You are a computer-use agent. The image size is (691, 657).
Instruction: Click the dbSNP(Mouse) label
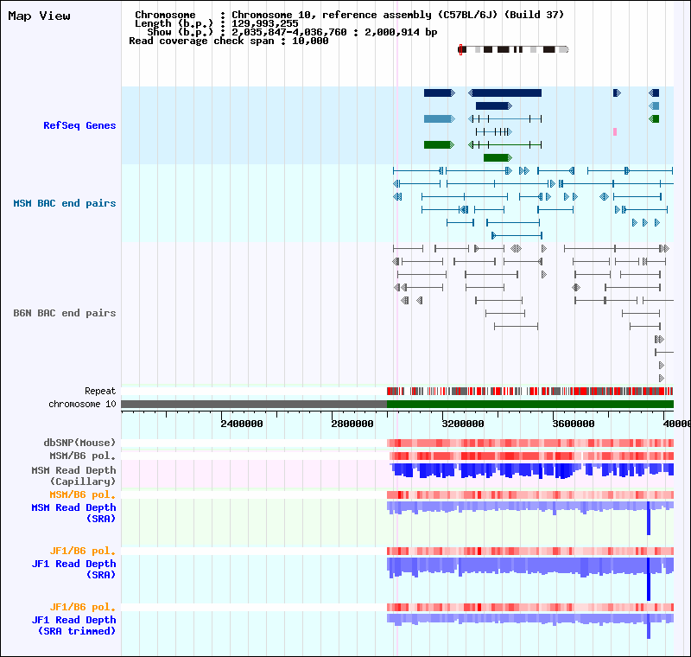tap(79, 443)
